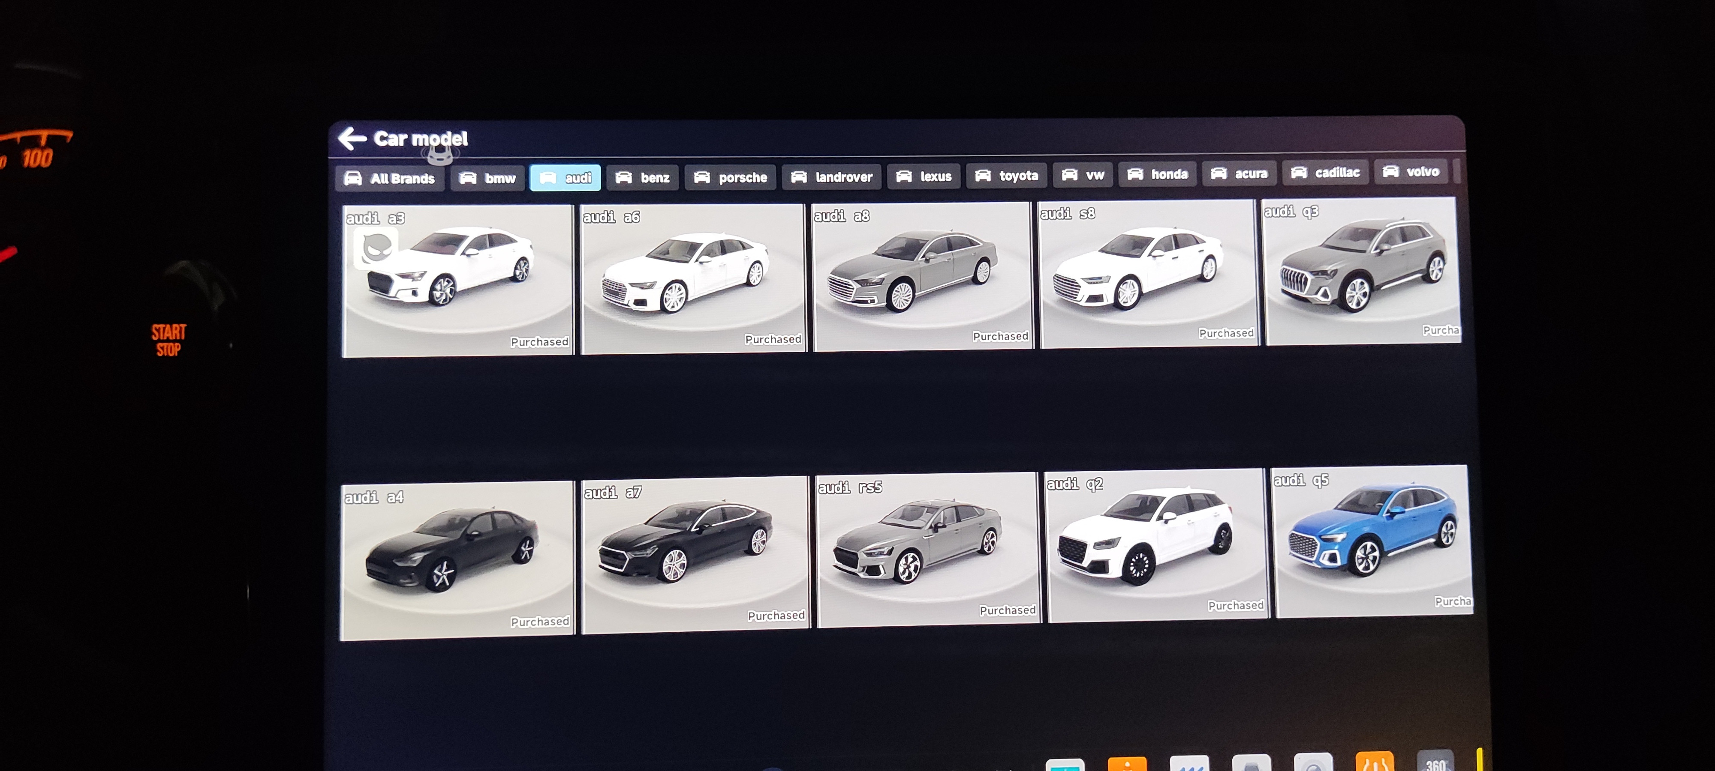
Task: Choose the audi s8 car card
Action: coord(1149,273)
